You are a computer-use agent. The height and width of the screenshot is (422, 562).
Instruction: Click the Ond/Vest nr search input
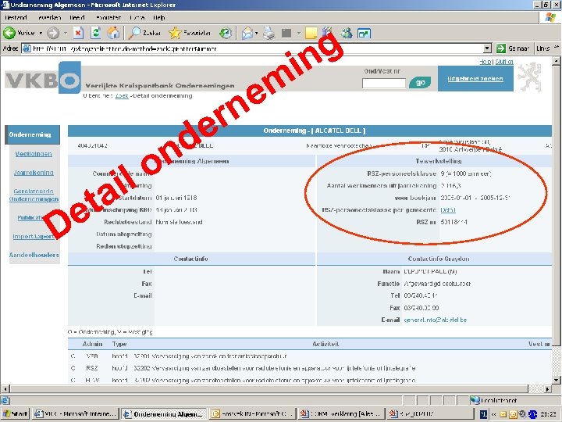[x=383, y=84]
